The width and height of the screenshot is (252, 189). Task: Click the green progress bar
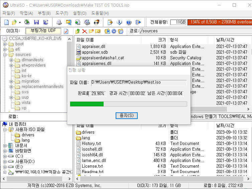click(x=128, y=104)
